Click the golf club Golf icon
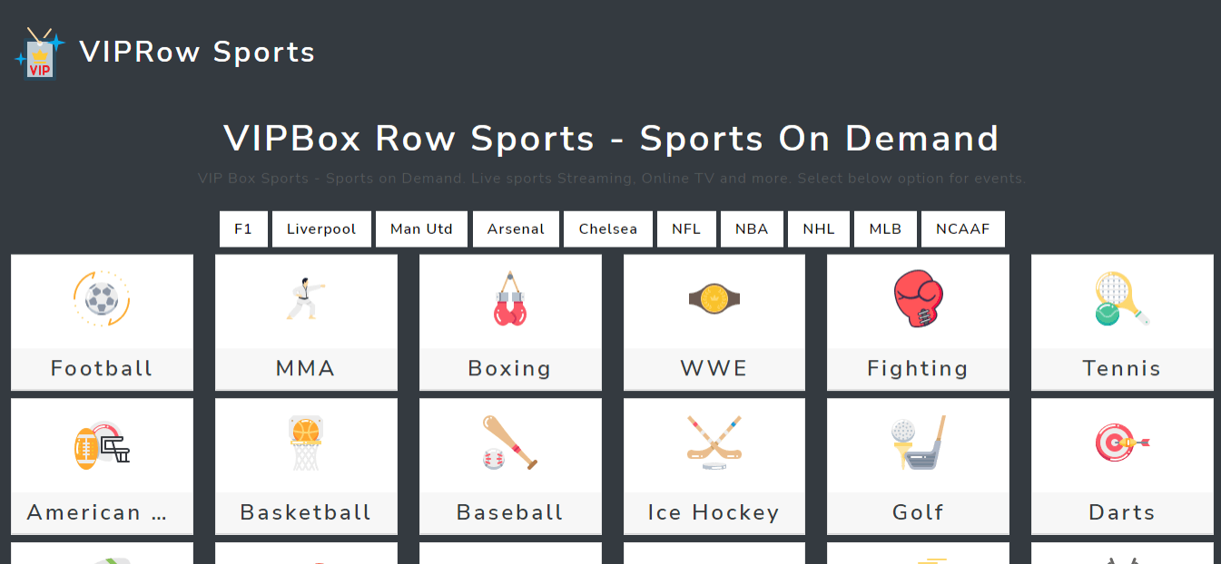Screen dimensions: 1221x564 pos(918,442)
